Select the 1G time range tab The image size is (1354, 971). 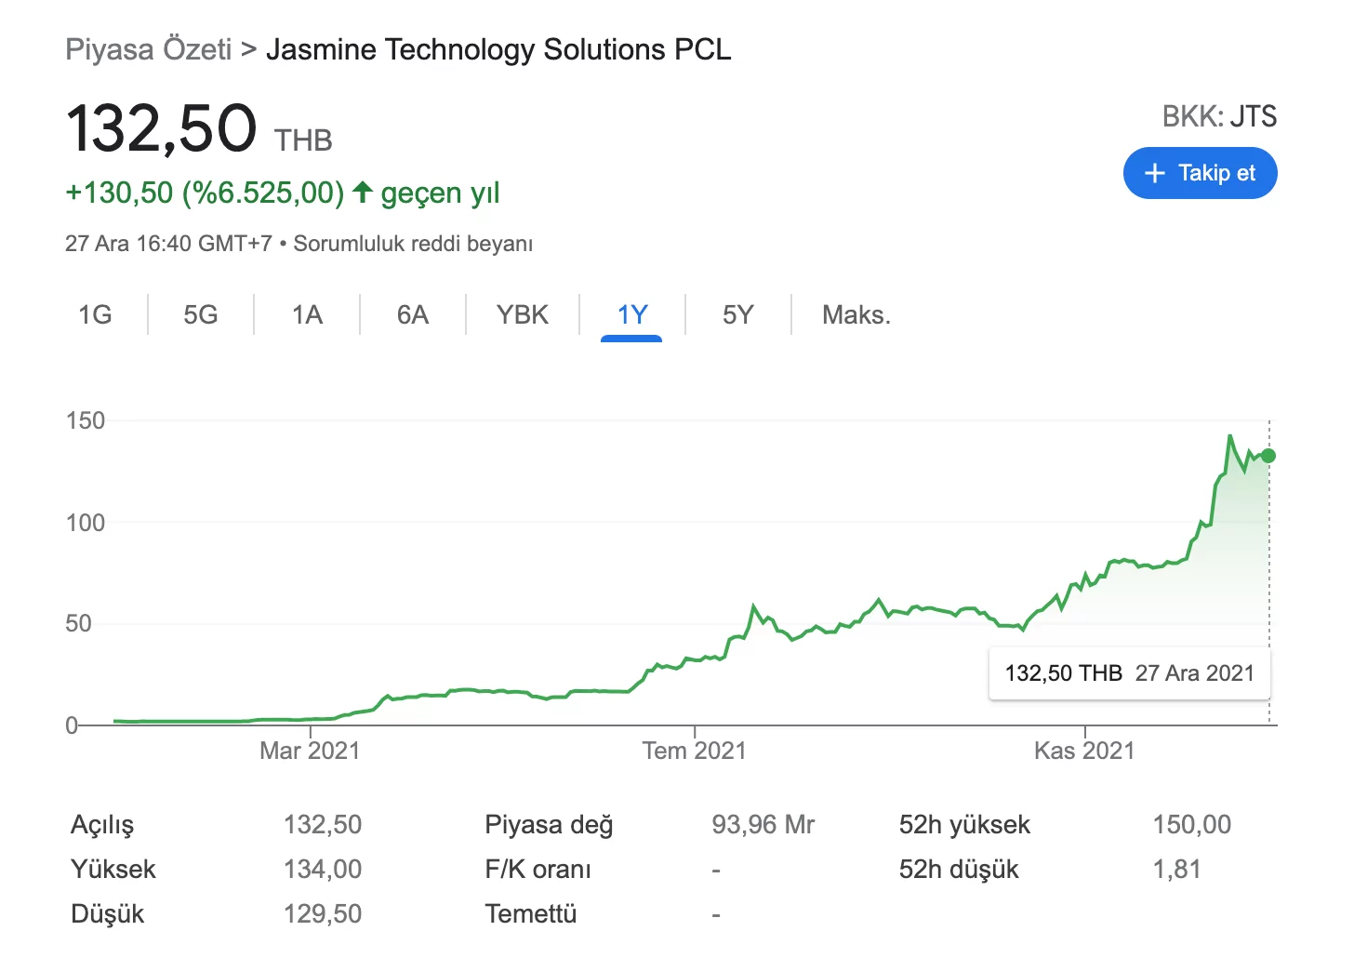tap(95, 314)
